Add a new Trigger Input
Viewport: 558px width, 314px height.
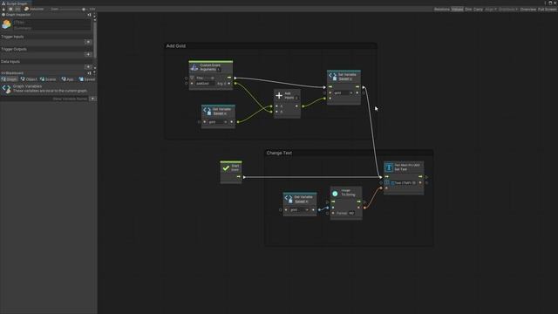point(88,42)
